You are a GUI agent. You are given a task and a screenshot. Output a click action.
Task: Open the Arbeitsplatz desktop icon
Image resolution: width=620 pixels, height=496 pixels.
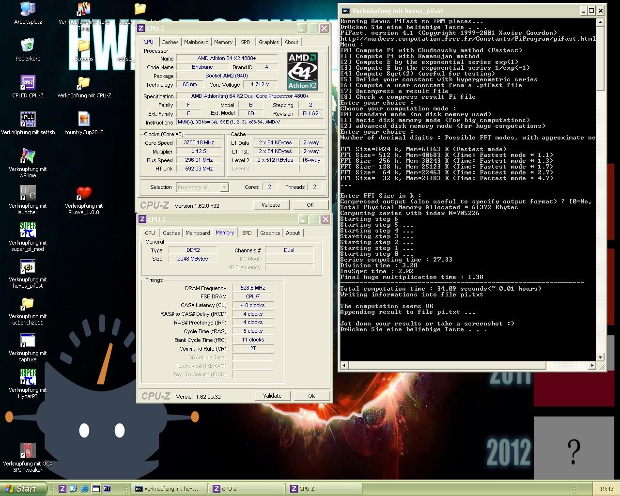[x=28, y=9]
